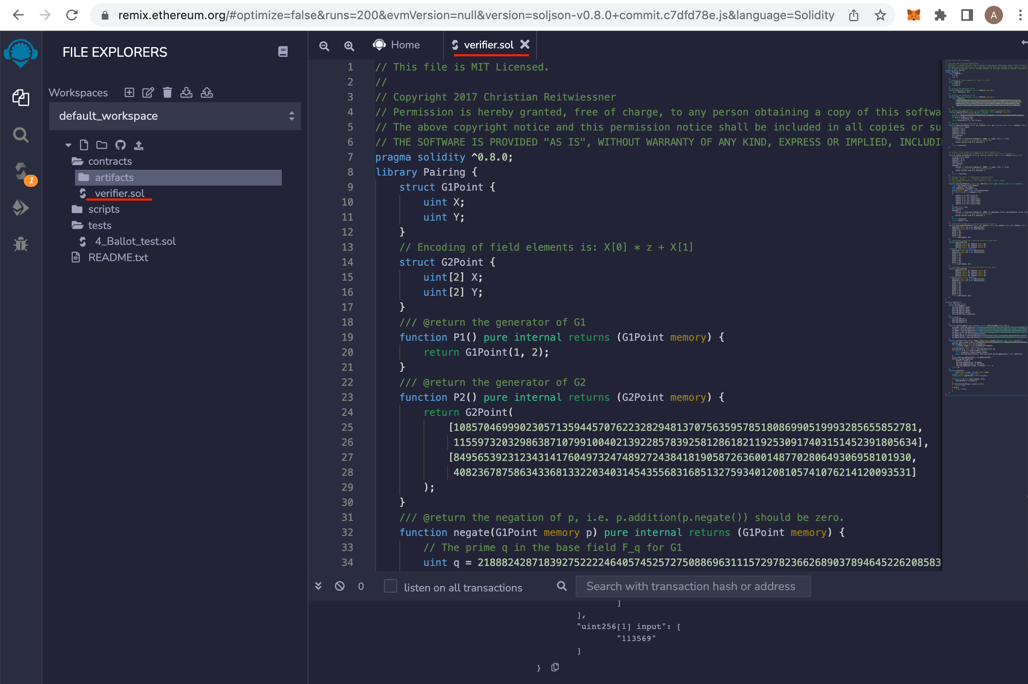Create a new workspace with plus icon
This screenshot has width=1028, height=684.
point(129,92)
